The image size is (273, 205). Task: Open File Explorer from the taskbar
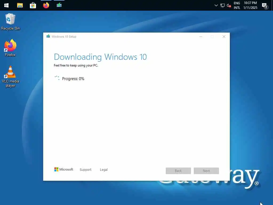point(20,5)
